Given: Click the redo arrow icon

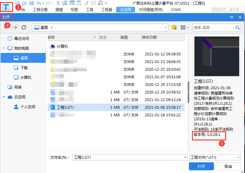Looking at the screenshot, I should [48, 3].
